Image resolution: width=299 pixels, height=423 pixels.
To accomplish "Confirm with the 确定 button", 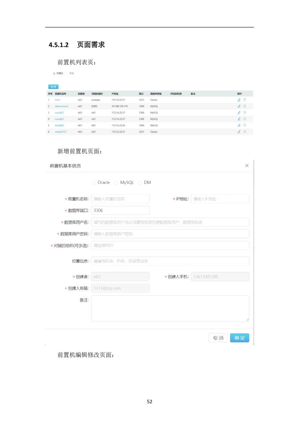I will (239, 338).
